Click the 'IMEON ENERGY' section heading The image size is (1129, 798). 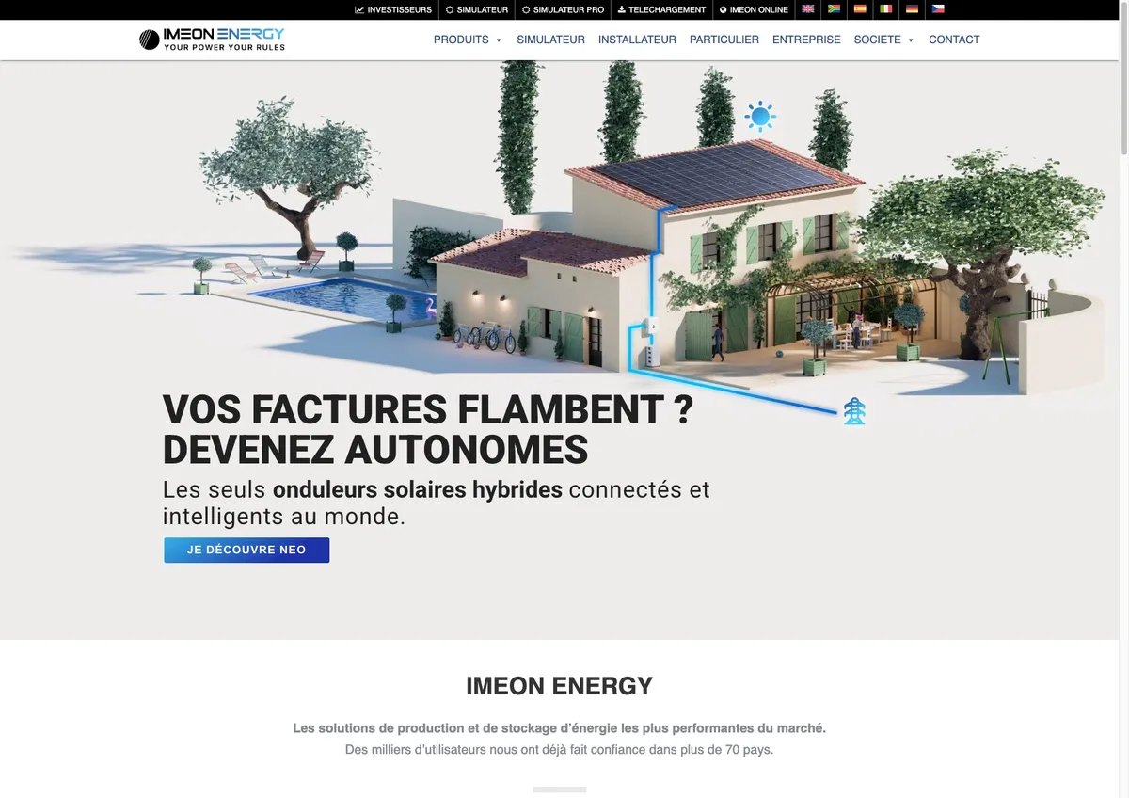point(559,686)
